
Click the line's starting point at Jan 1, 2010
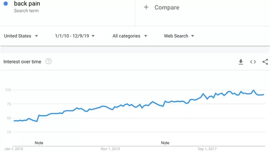(x=14, y=121)
